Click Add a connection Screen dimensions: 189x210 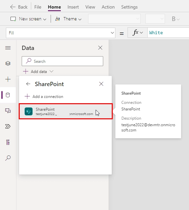(x=44, y=97)
